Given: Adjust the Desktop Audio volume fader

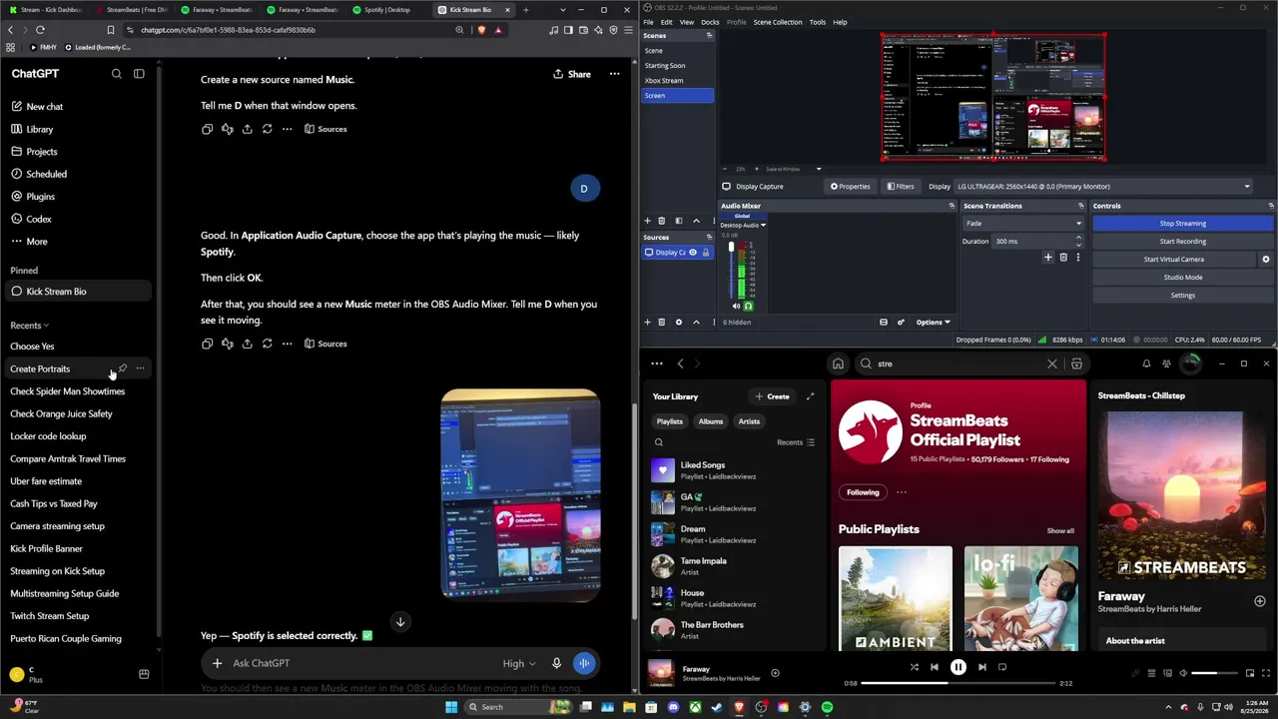Looking at the screenshot, I should point(731,270).
